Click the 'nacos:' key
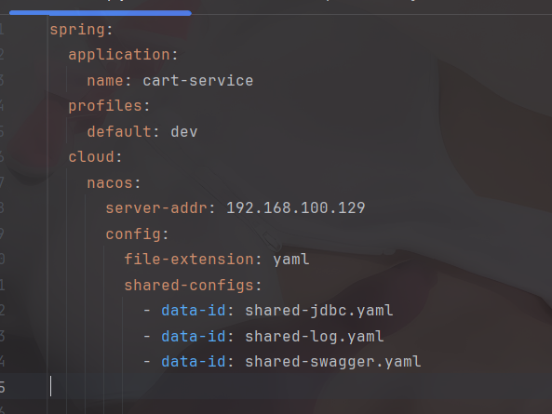 coord(114,183)
